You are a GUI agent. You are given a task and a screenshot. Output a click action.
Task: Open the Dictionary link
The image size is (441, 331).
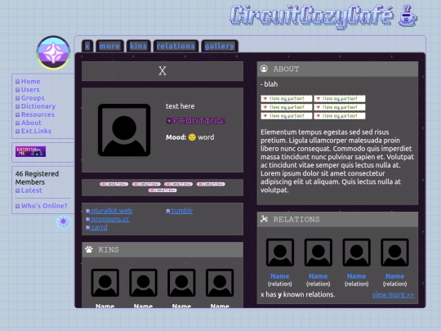38,106
